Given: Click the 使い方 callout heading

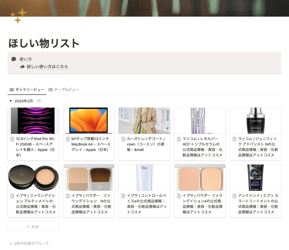Looking at the screenshot, I should tap(26, 59).
